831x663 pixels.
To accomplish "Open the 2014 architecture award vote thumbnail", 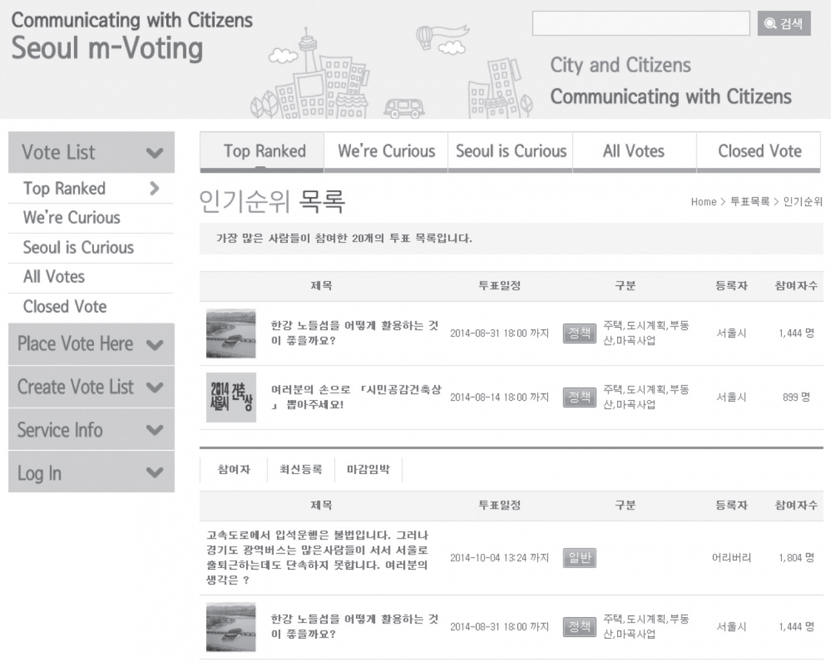I will point(231,397).
